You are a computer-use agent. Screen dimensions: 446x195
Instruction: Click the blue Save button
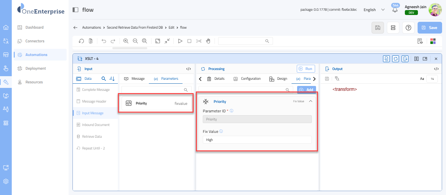429,28
